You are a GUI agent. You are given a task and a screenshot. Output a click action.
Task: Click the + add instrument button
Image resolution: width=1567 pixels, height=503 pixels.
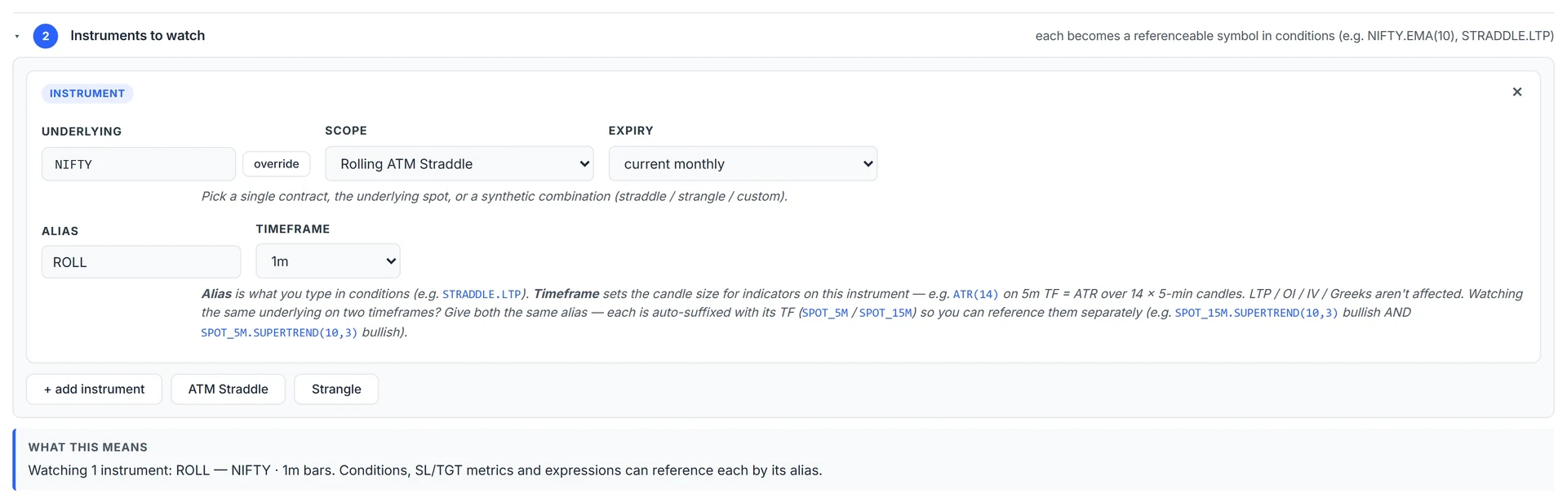coord(94,389)
